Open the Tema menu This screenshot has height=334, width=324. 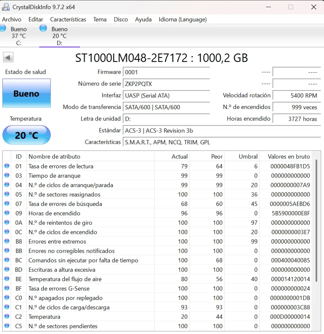point(100,19)
